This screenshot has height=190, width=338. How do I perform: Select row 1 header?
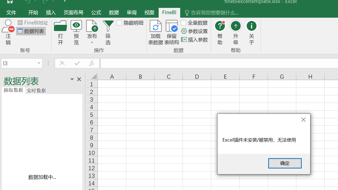pyautogui.click(x=92, y=84)
